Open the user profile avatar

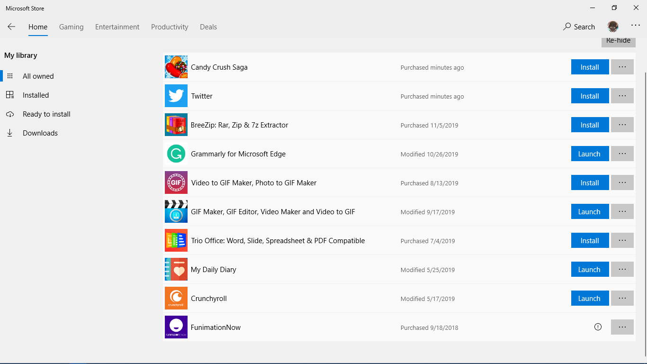(x=613, y=27)
